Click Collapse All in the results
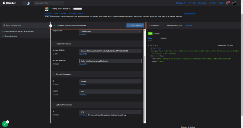This screenshot has height=128, width=243. (222, 45)
